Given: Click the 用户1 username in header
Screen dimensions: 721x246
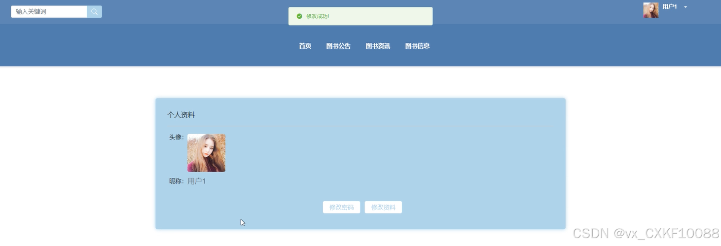Looking at the screenshot, I should pyautogui.click(x=669, y=7).
